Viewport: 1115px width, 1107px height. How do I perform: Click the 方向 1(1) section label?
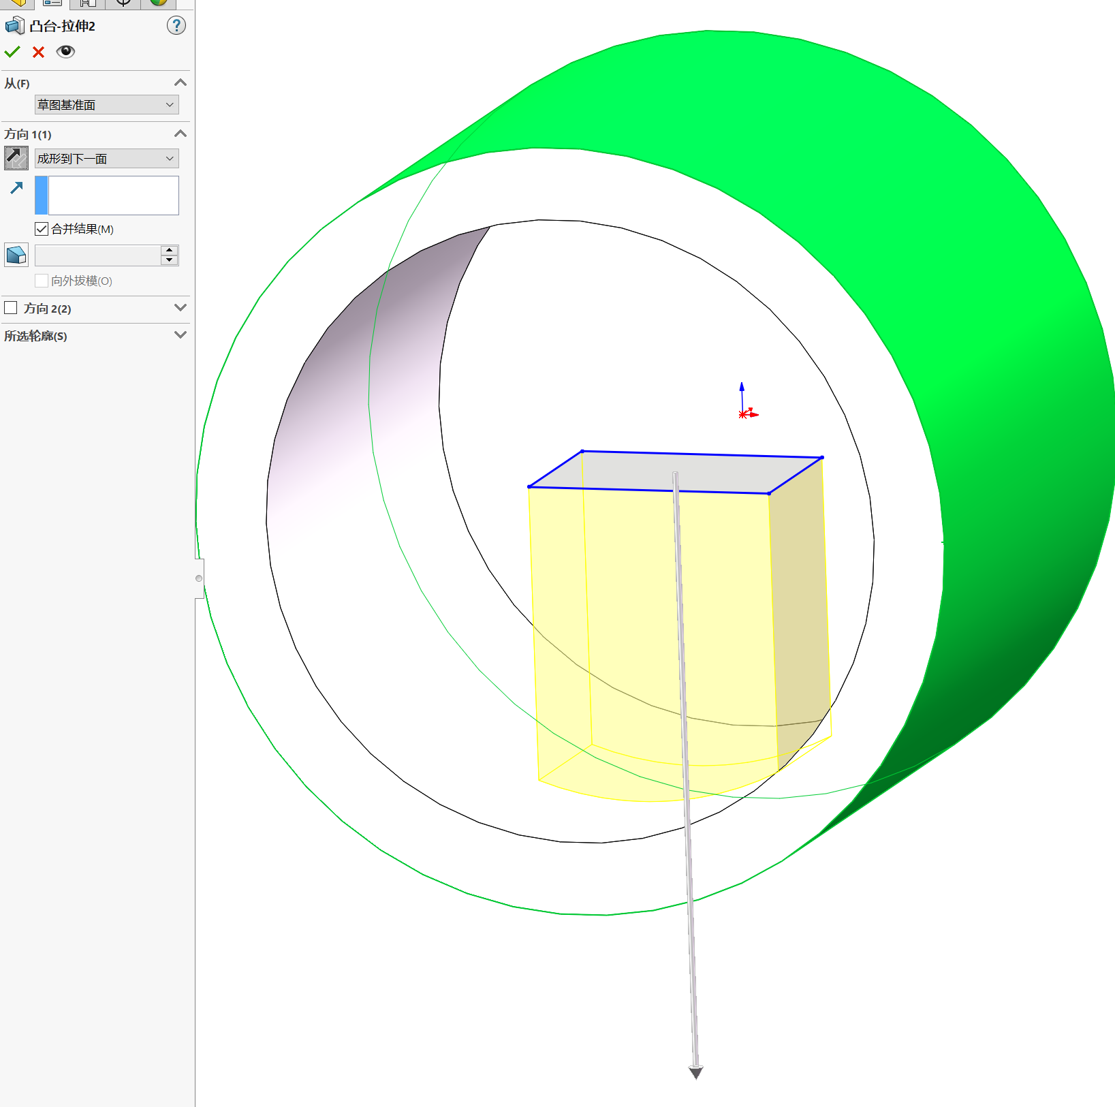[28, 134]
